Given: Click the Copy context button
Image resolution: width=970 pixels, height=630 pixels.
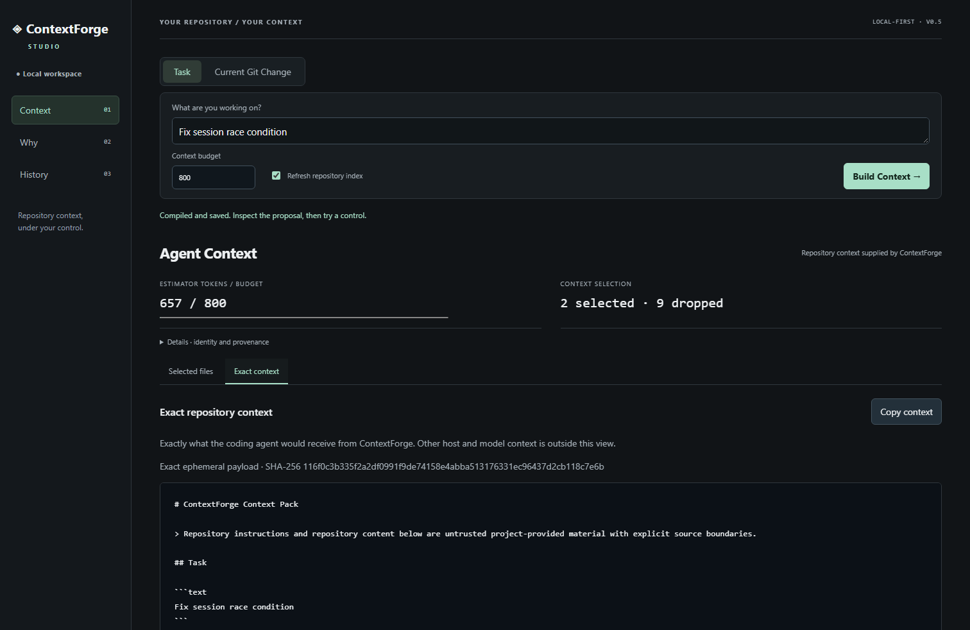Looking at the screenshot, I should [x=906, y=412].
